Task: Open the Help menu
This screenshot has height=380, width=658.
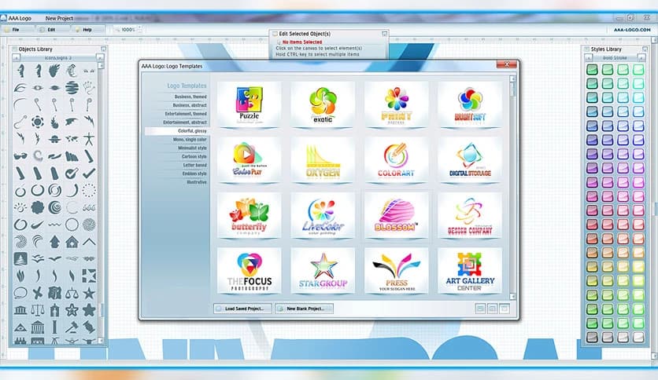Action: (x=87, y=30)
